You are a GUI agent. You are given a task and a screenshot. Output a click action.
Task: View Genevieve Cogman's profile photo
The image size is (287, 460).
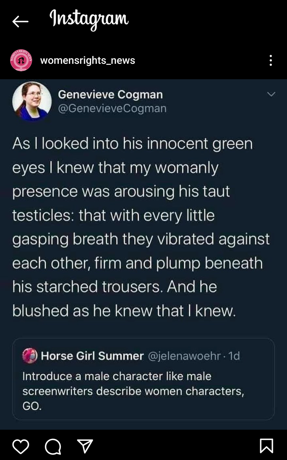coord(32,101)
